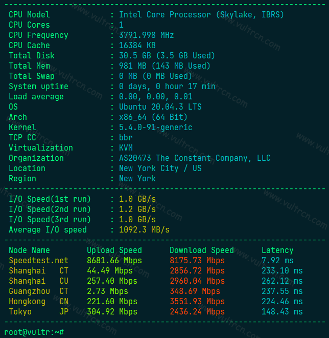329x338 pixels.
Task: Click the Ubuntu 20.04.3 LTS text
Action: click(x=160, y=107)
